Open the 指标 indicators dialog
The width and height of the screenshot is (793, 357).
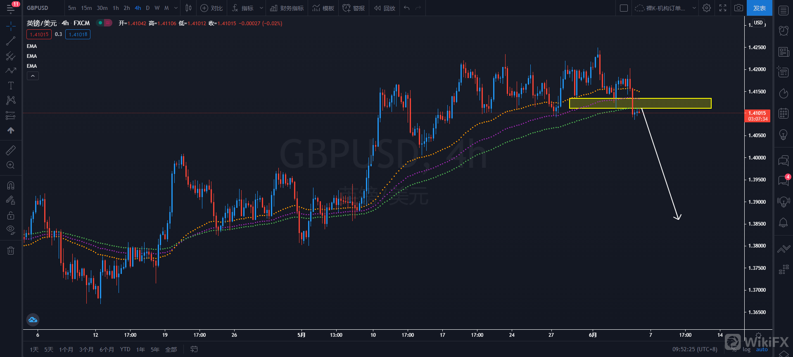coord(243,8)
